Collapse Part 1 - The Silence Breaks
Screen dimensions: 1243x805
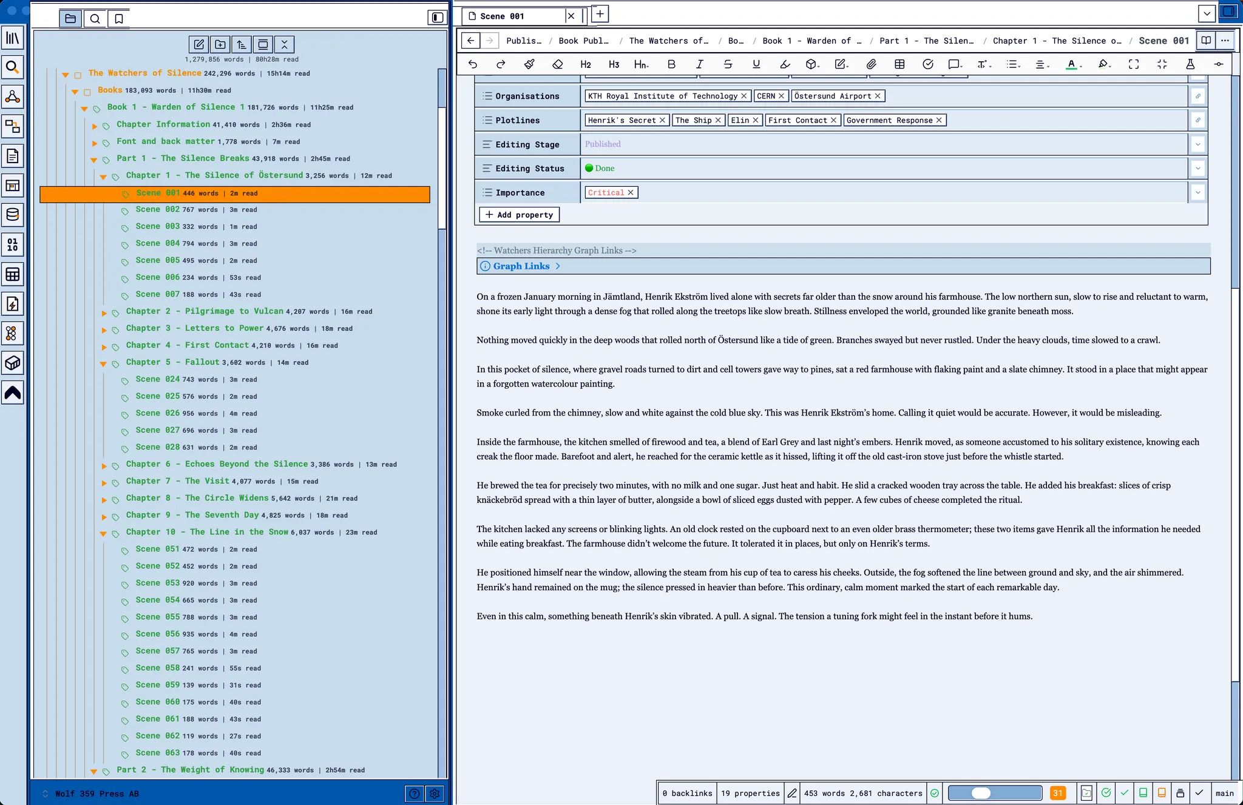(93, 160)
